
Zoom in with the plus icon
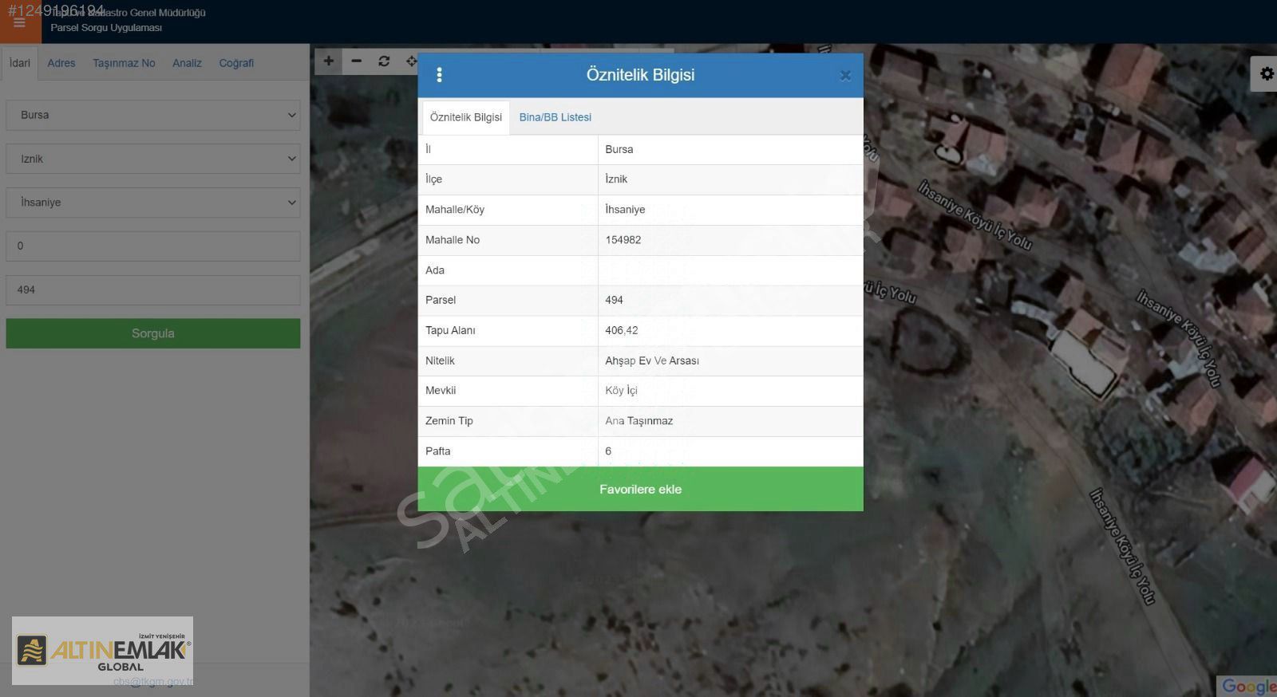[x=328, y=61]
